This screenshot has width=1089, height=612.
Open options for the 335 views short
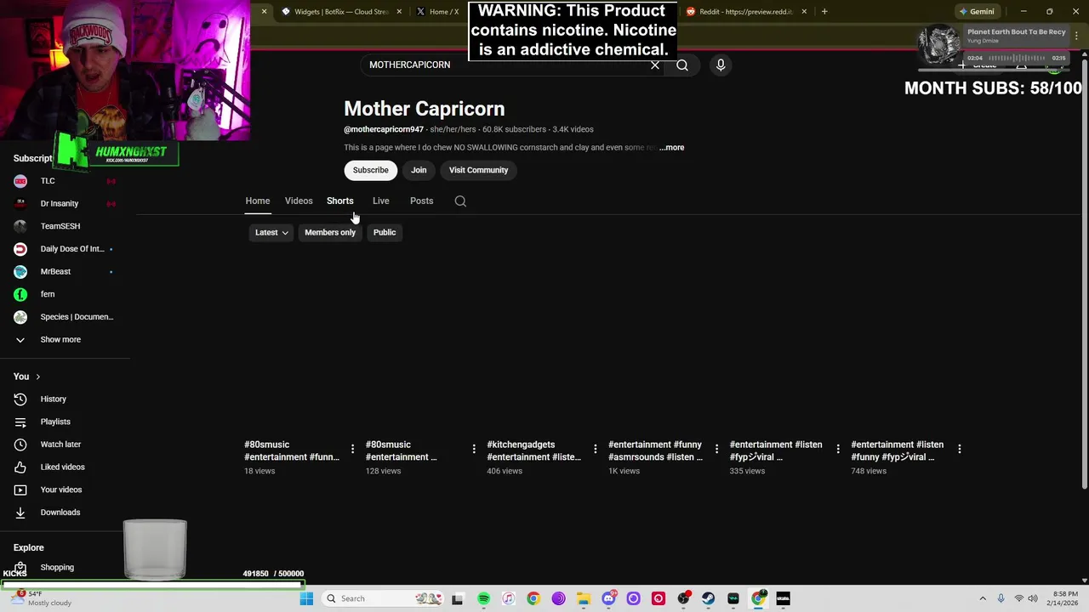[x=838, y=449]
